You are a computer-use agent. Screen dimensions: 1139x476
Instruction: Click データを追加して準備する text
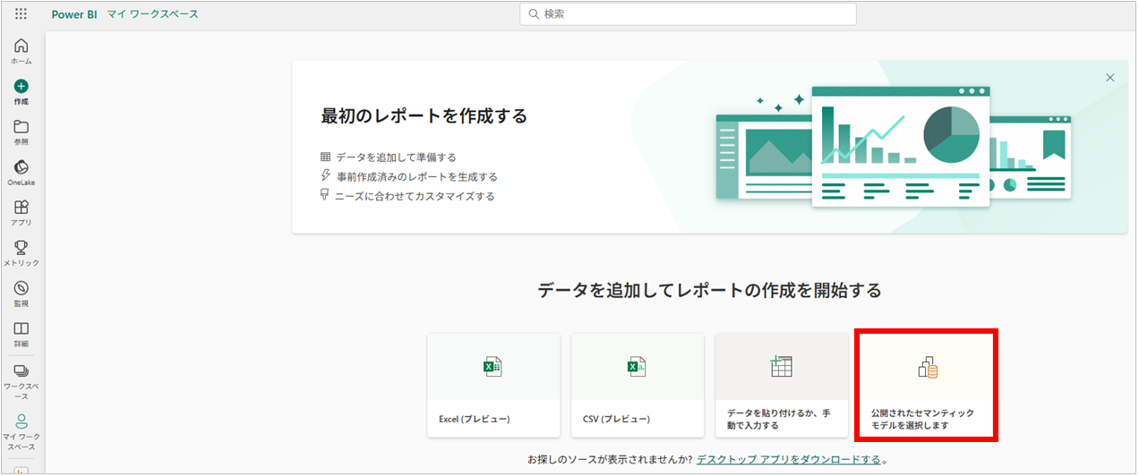(x=397, y=157)
